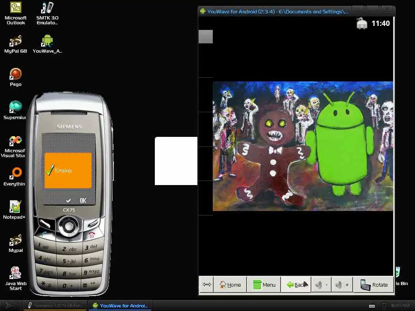Click the checkmark softkey label on phone screen
Viewport: 415px width, 311px height.
(68, 200)
